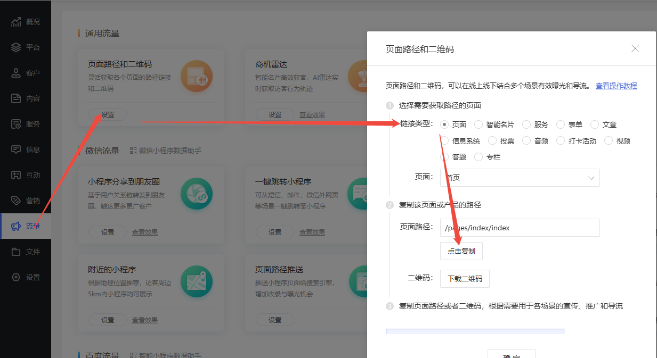657x358 pixels.
Task: Click the 页面路径 input field
Action: (520, 228)
